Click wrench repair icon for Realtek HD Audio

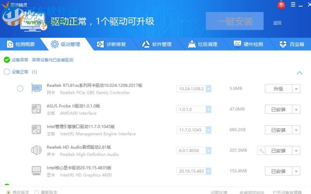261,150
